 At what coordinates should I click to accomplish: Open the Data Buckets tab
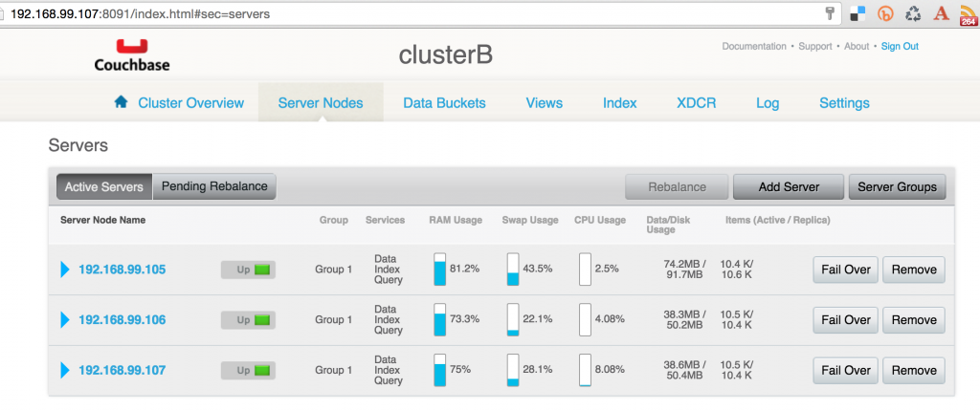(x=444, y=103)
